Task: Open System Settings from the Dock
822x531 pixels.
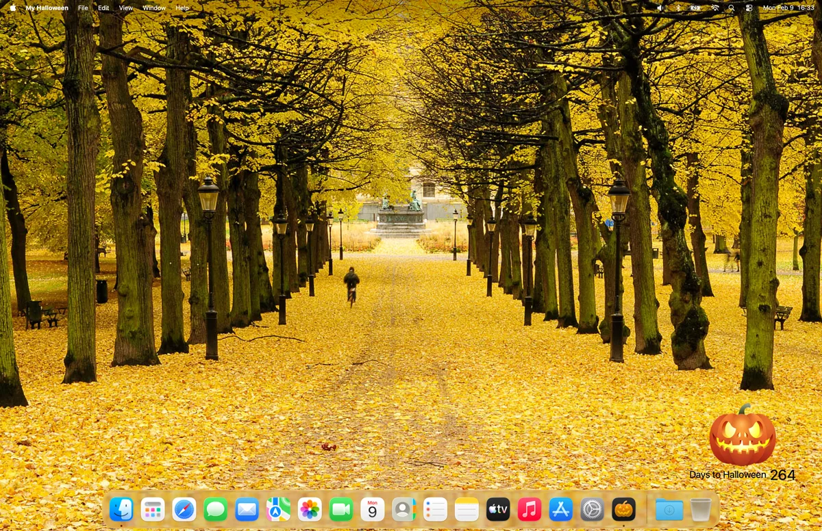Action: coord(592,509)
